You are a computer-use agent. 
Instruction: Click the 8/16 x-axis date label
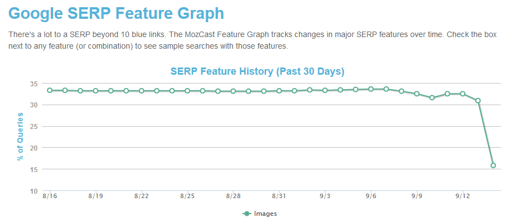point(49,196)
